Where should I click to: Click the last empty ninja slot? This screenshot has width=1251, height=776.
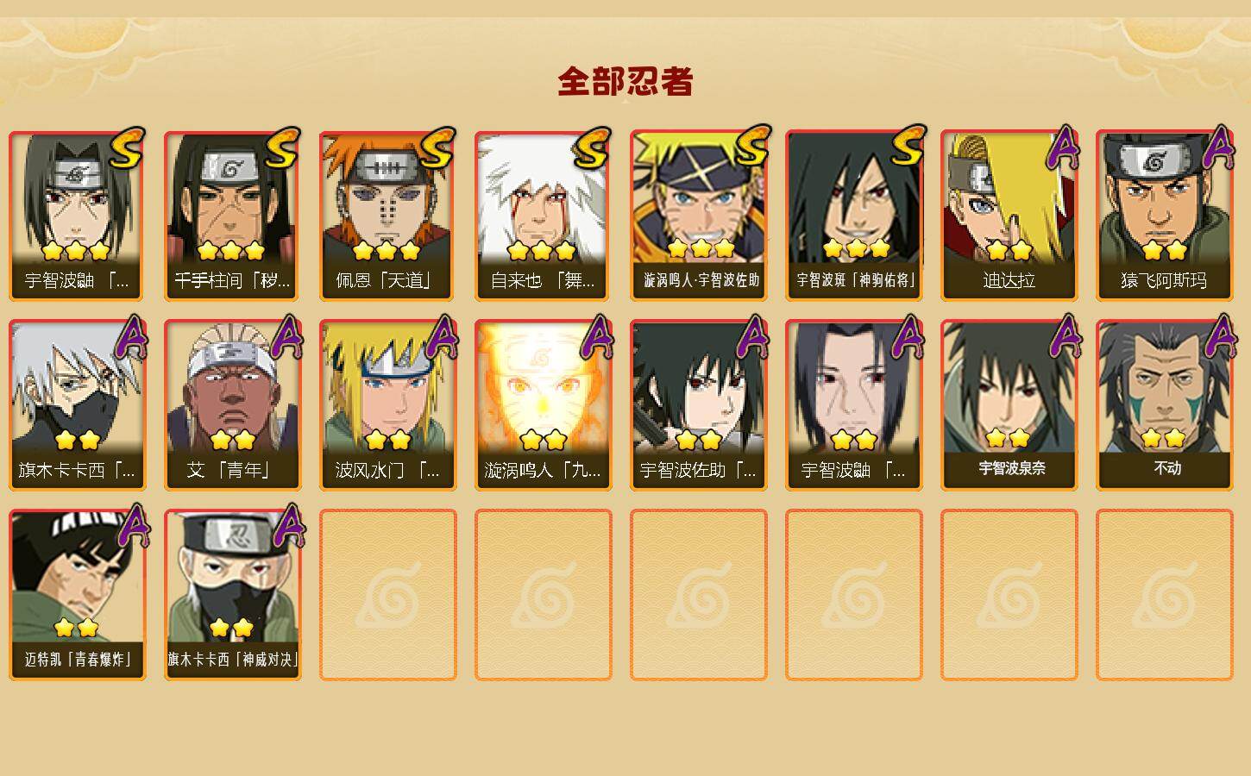click(x=1164, y=595)
